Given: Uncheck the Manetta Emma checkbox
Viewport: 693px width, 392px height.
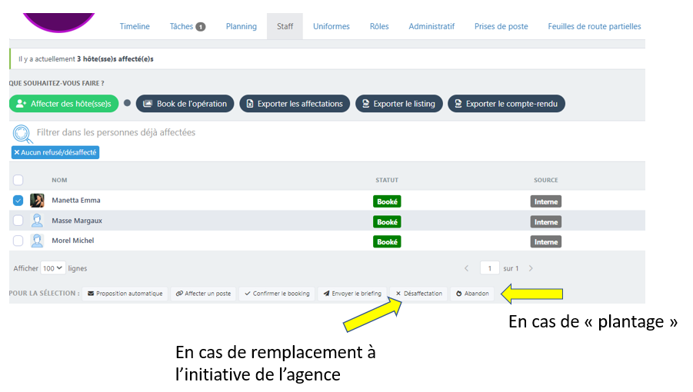Looking at the screenshot, I should [x=18, y=201].
